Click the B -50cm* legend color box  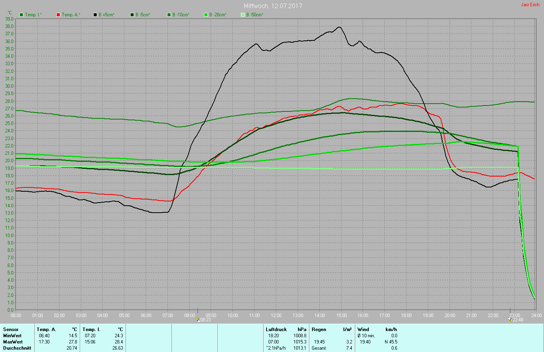(x=243, y=15)
